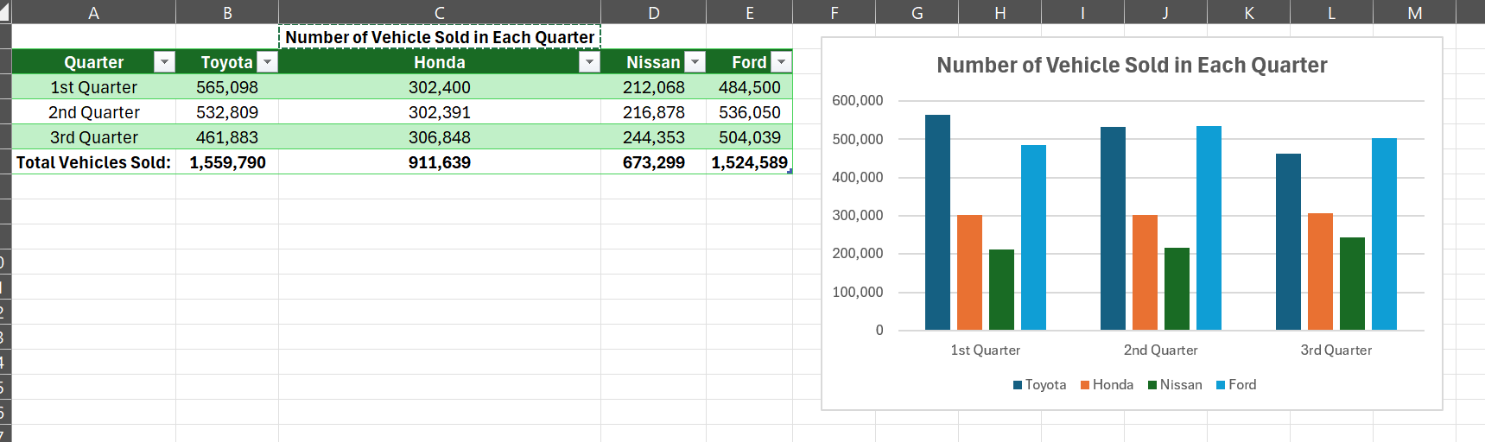1485x442 pixels.
Task: Click the Nissan header cell
Action: [x=654, y=62]
